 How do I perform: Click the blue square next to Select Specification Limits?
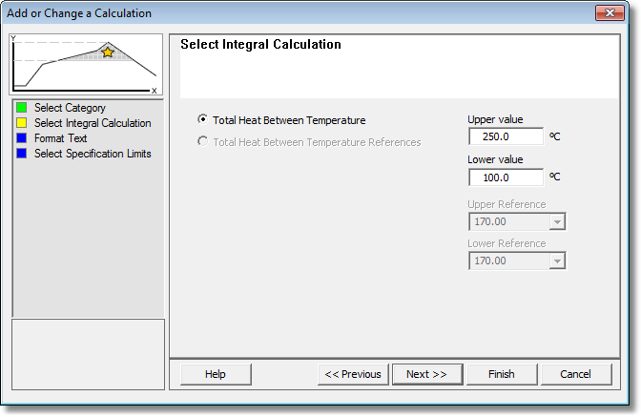22,154
